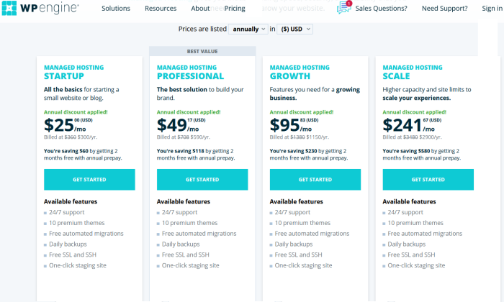504x302 pixels.
Task: Open the ($) USD currency dropdown
Action: (294, 29)
